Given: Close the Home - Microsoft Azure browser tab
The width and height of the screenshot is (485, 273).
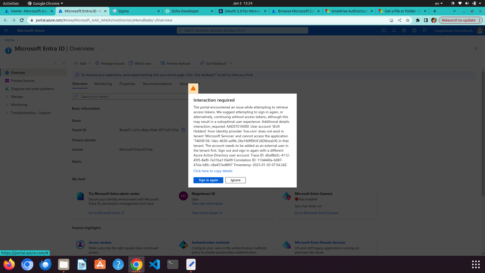Looking at the screenshot, I should (x=52, y=11).
